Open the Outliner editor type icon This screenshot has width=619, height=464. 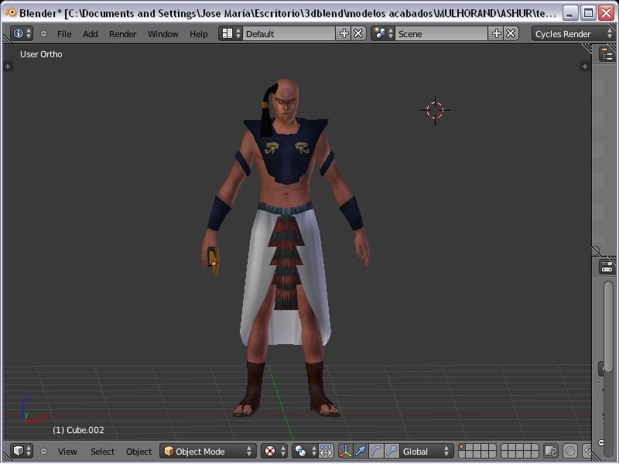click(x=607, y=54)
